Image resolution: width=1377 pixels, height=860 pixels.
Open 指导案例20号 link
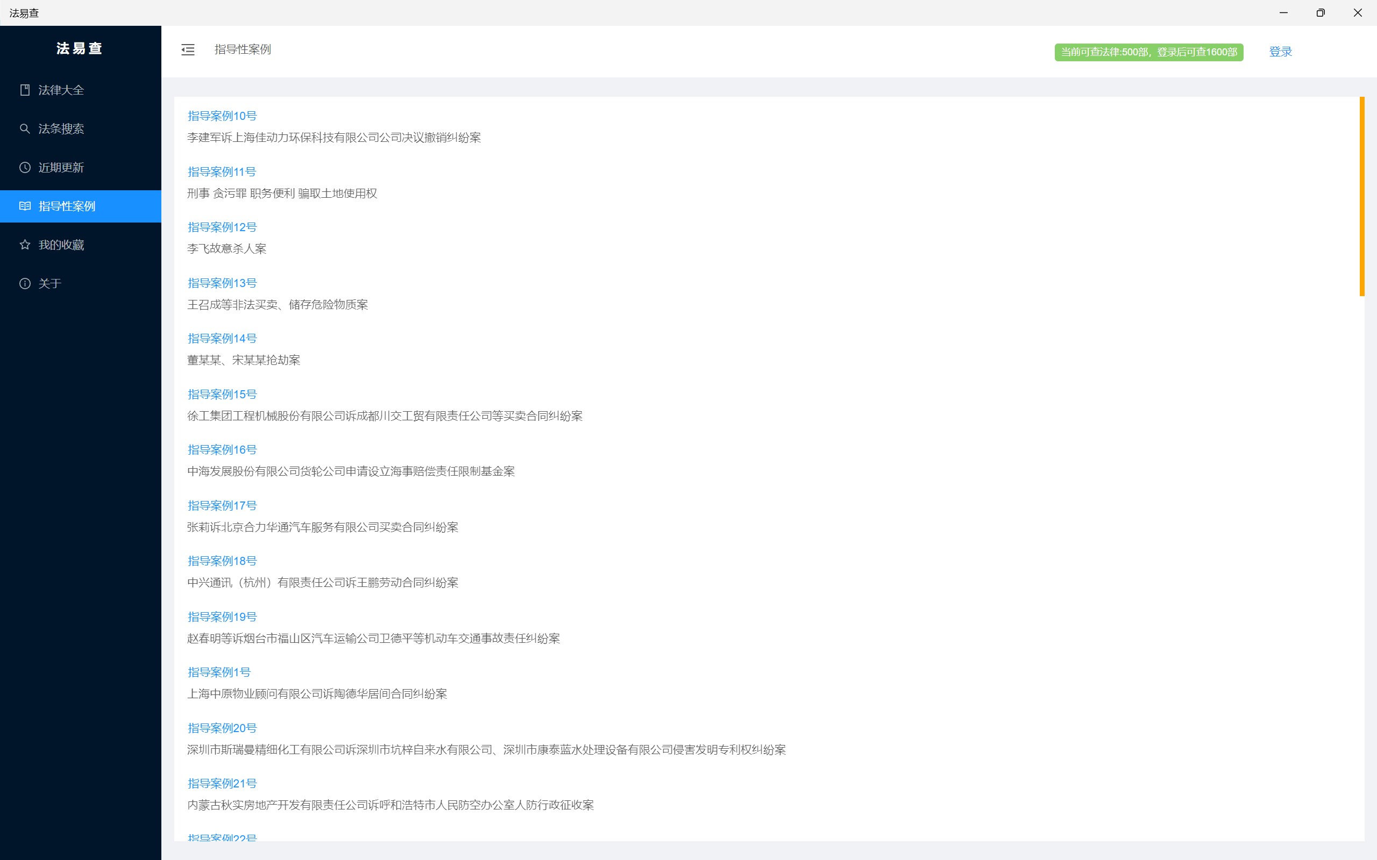click(222, 728)
